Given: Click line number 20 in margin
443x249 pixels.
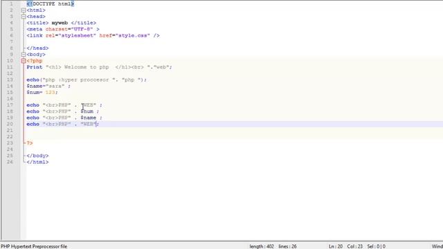Looking at the screenshot, I should pos(10,124).
